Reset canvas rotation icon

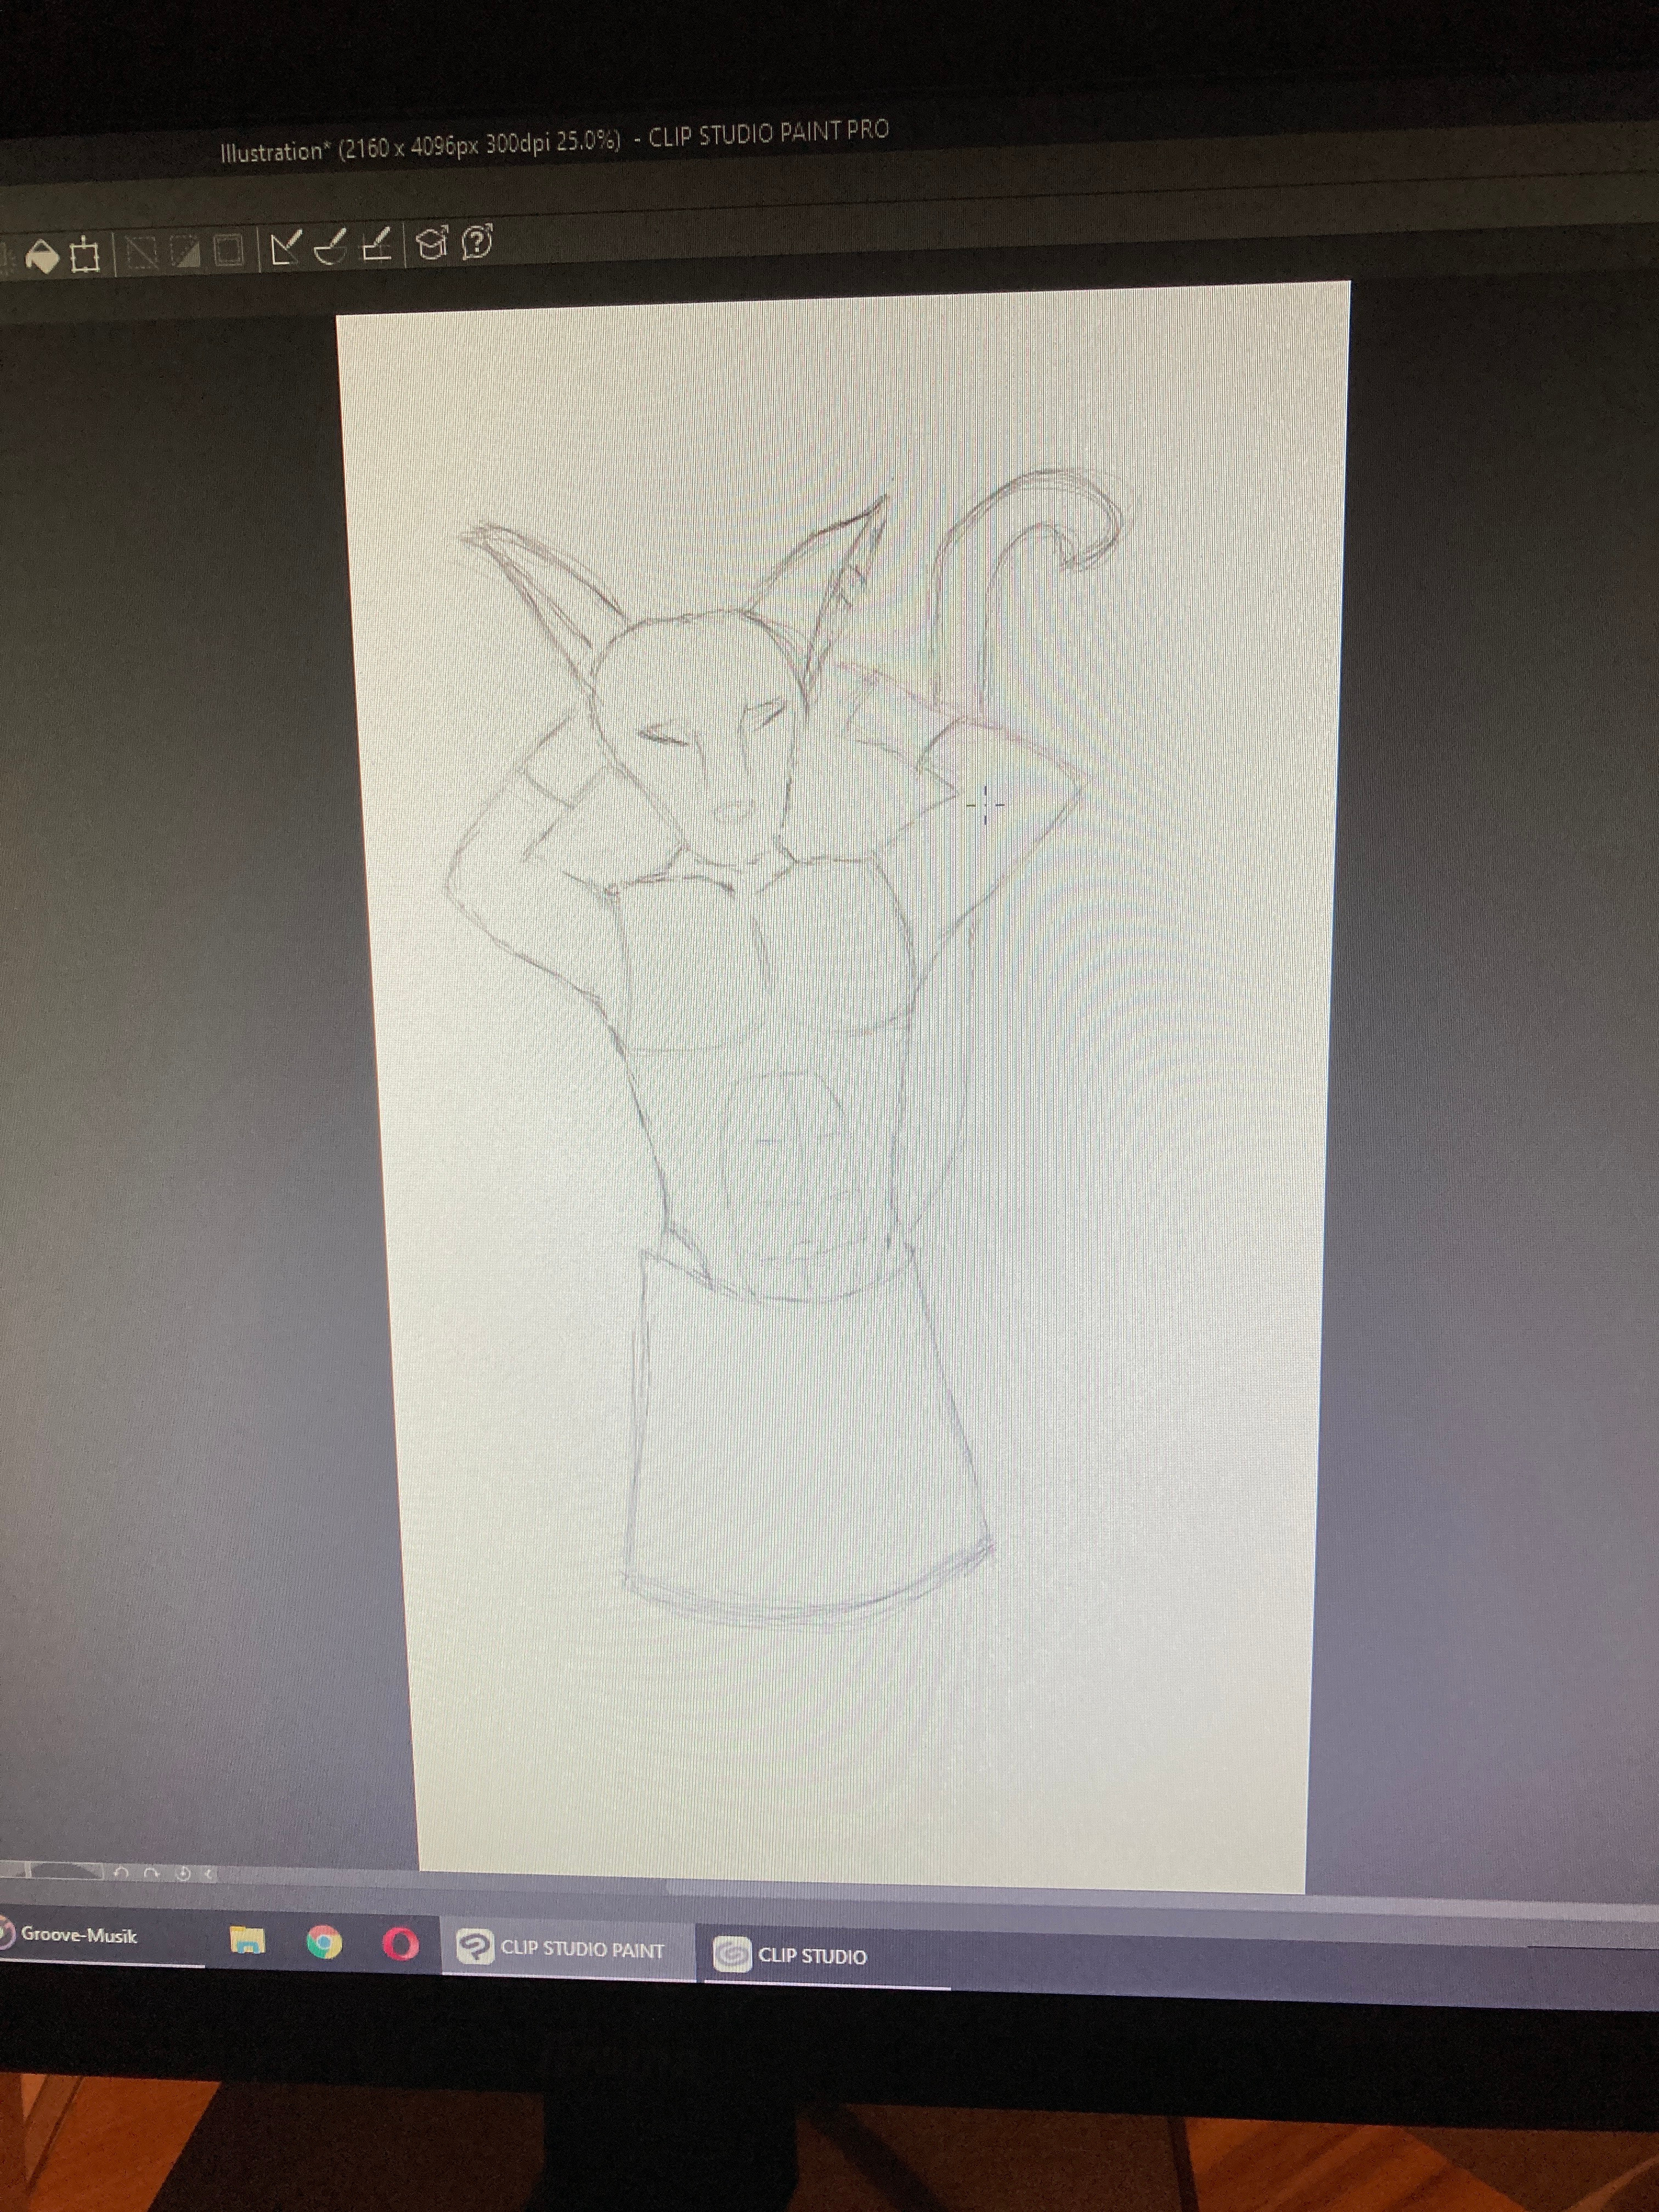(x=183, y=1873)
